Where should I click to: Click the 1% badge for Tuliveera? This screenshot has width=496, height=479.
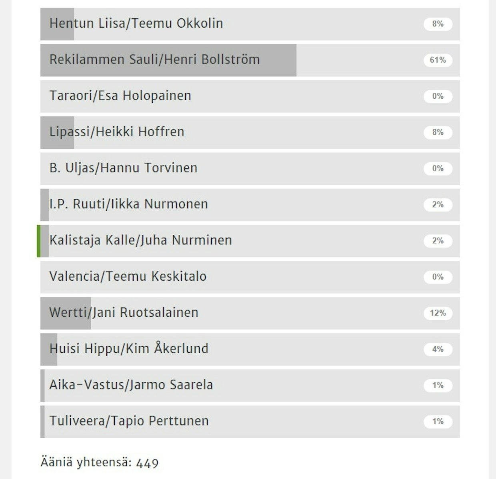pyautogui.click(x=438, y=421)
